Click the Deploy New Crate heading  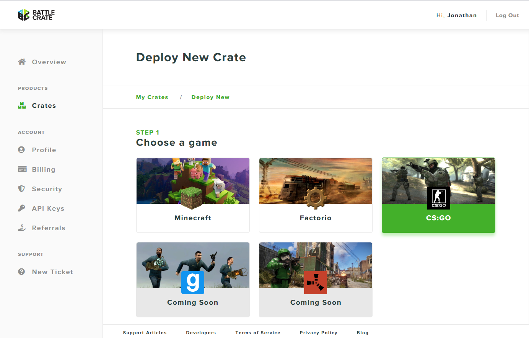[191, 57]
